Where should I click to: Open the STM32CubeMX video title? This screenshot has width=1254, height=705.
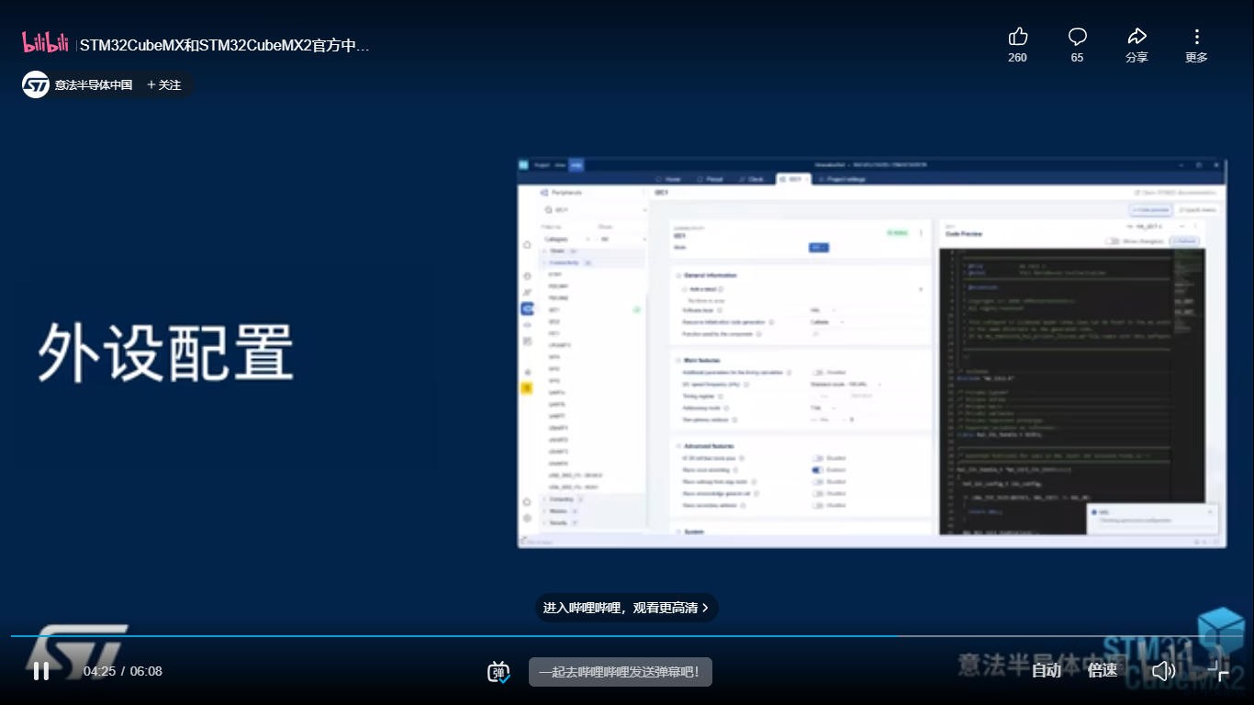[225, 45]
